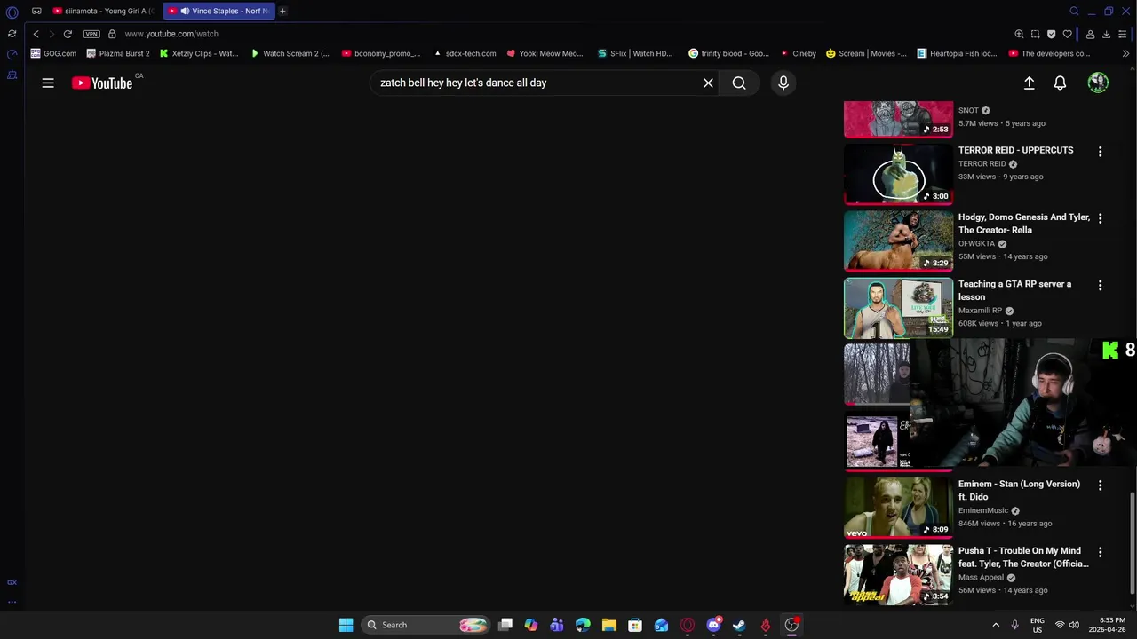Viewport: 1137px width, 639px height.
Task: Launch File Explorer from the taskbar
Action: click(609, 625)
